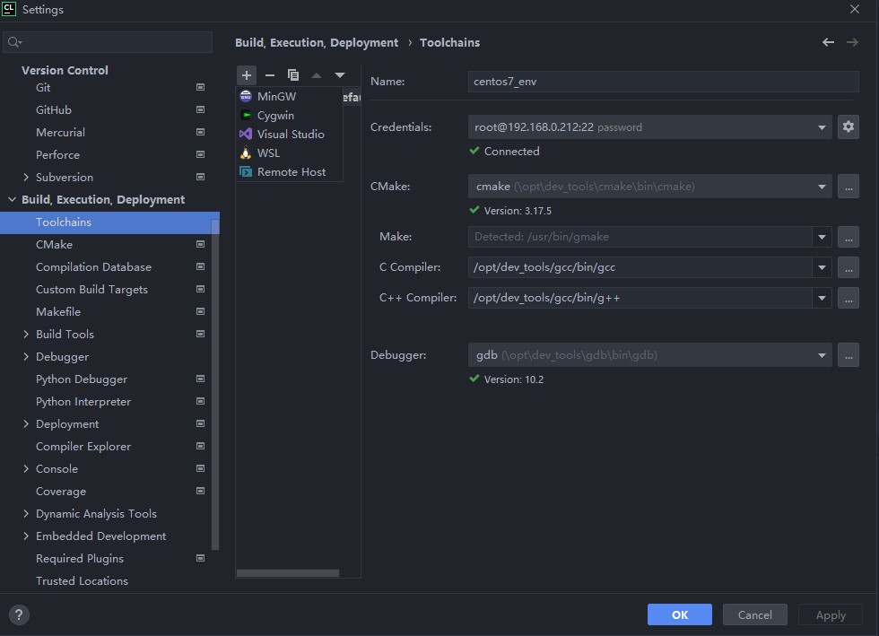Choose WSL toolchain type

click(x=289, y=153)
